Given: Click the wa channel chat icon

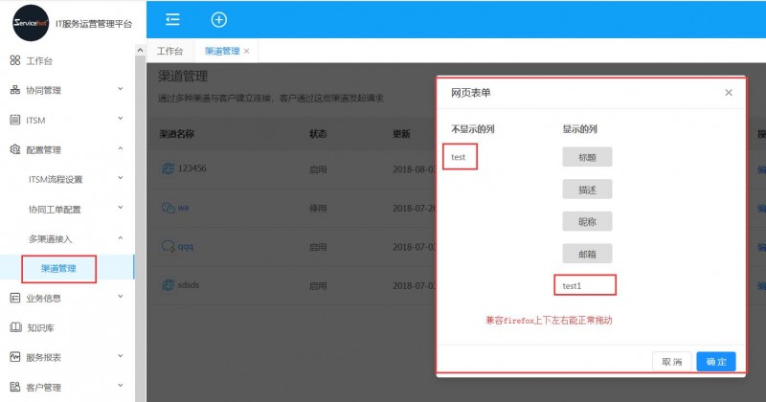Looking at the screenshot, I should 168,207.
